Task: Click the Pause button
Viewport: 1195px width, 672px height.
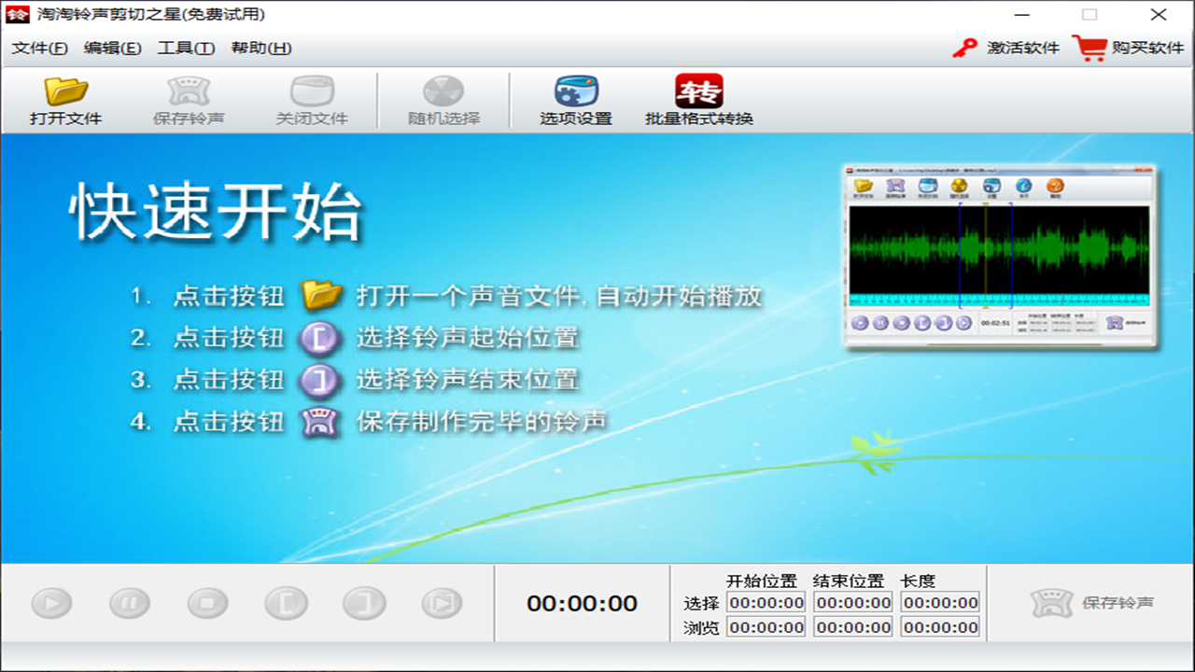Action: coord(130,604)
